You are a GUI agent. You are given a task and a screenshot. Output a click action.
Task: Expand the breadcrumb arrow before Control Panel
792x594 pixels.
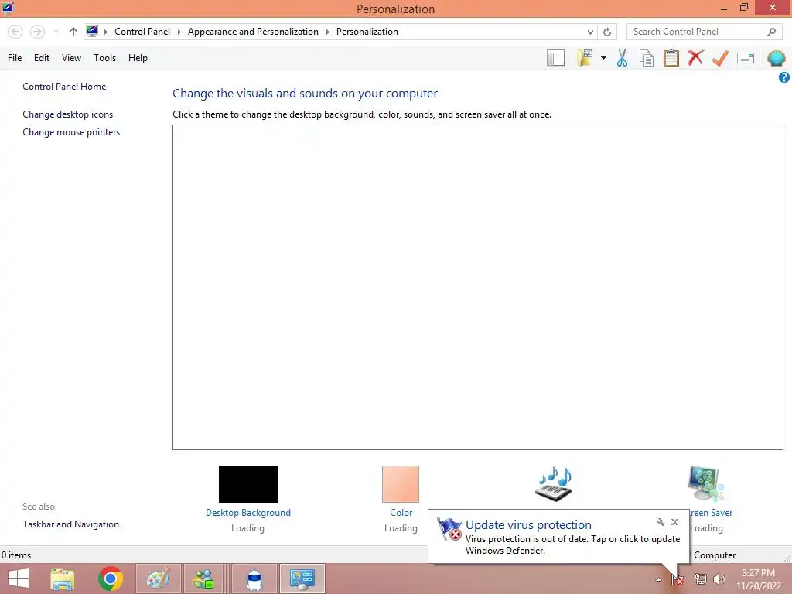106,32
